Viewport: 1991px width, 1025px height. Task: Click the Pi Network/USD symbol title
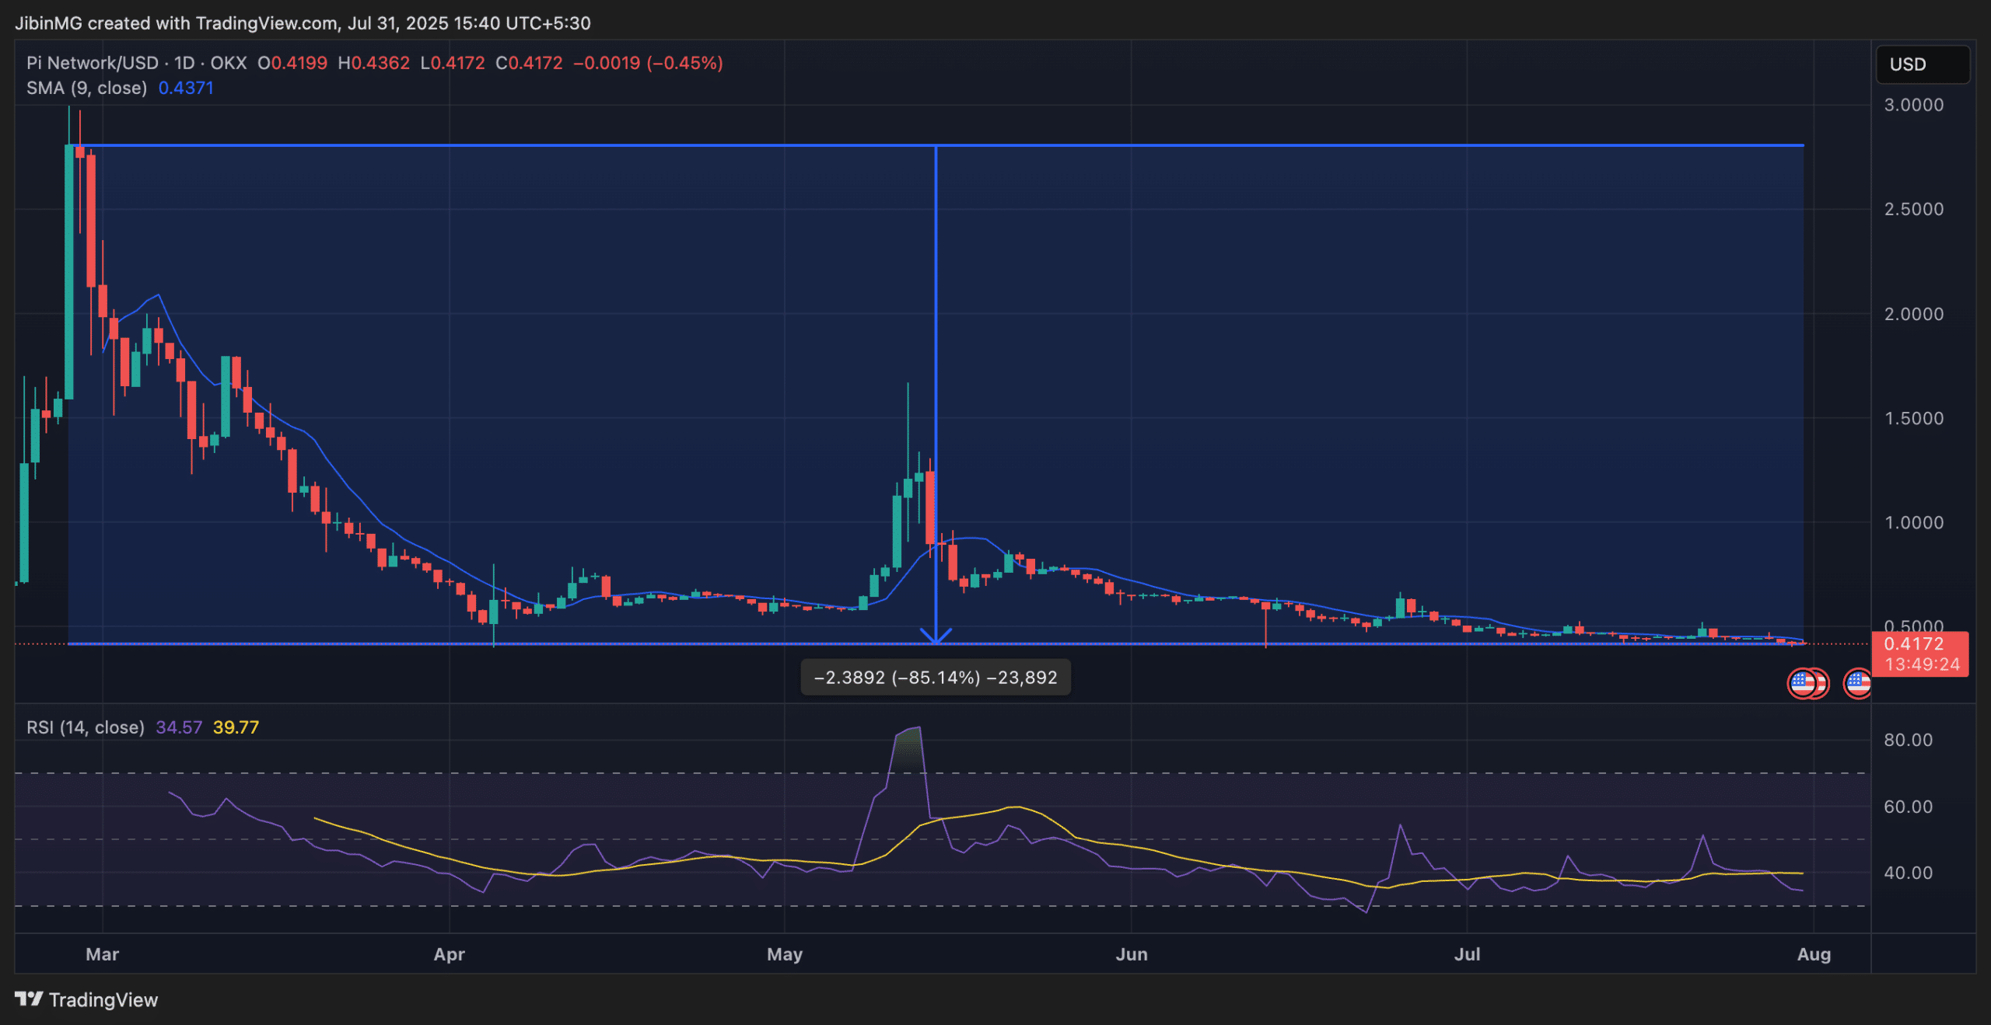(x=92, y=63)
